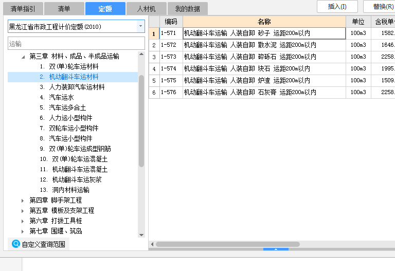This screenshot has height=271, width=395.
Task: Click 100m3 unit cell in row 1-576
Action: 358,93
